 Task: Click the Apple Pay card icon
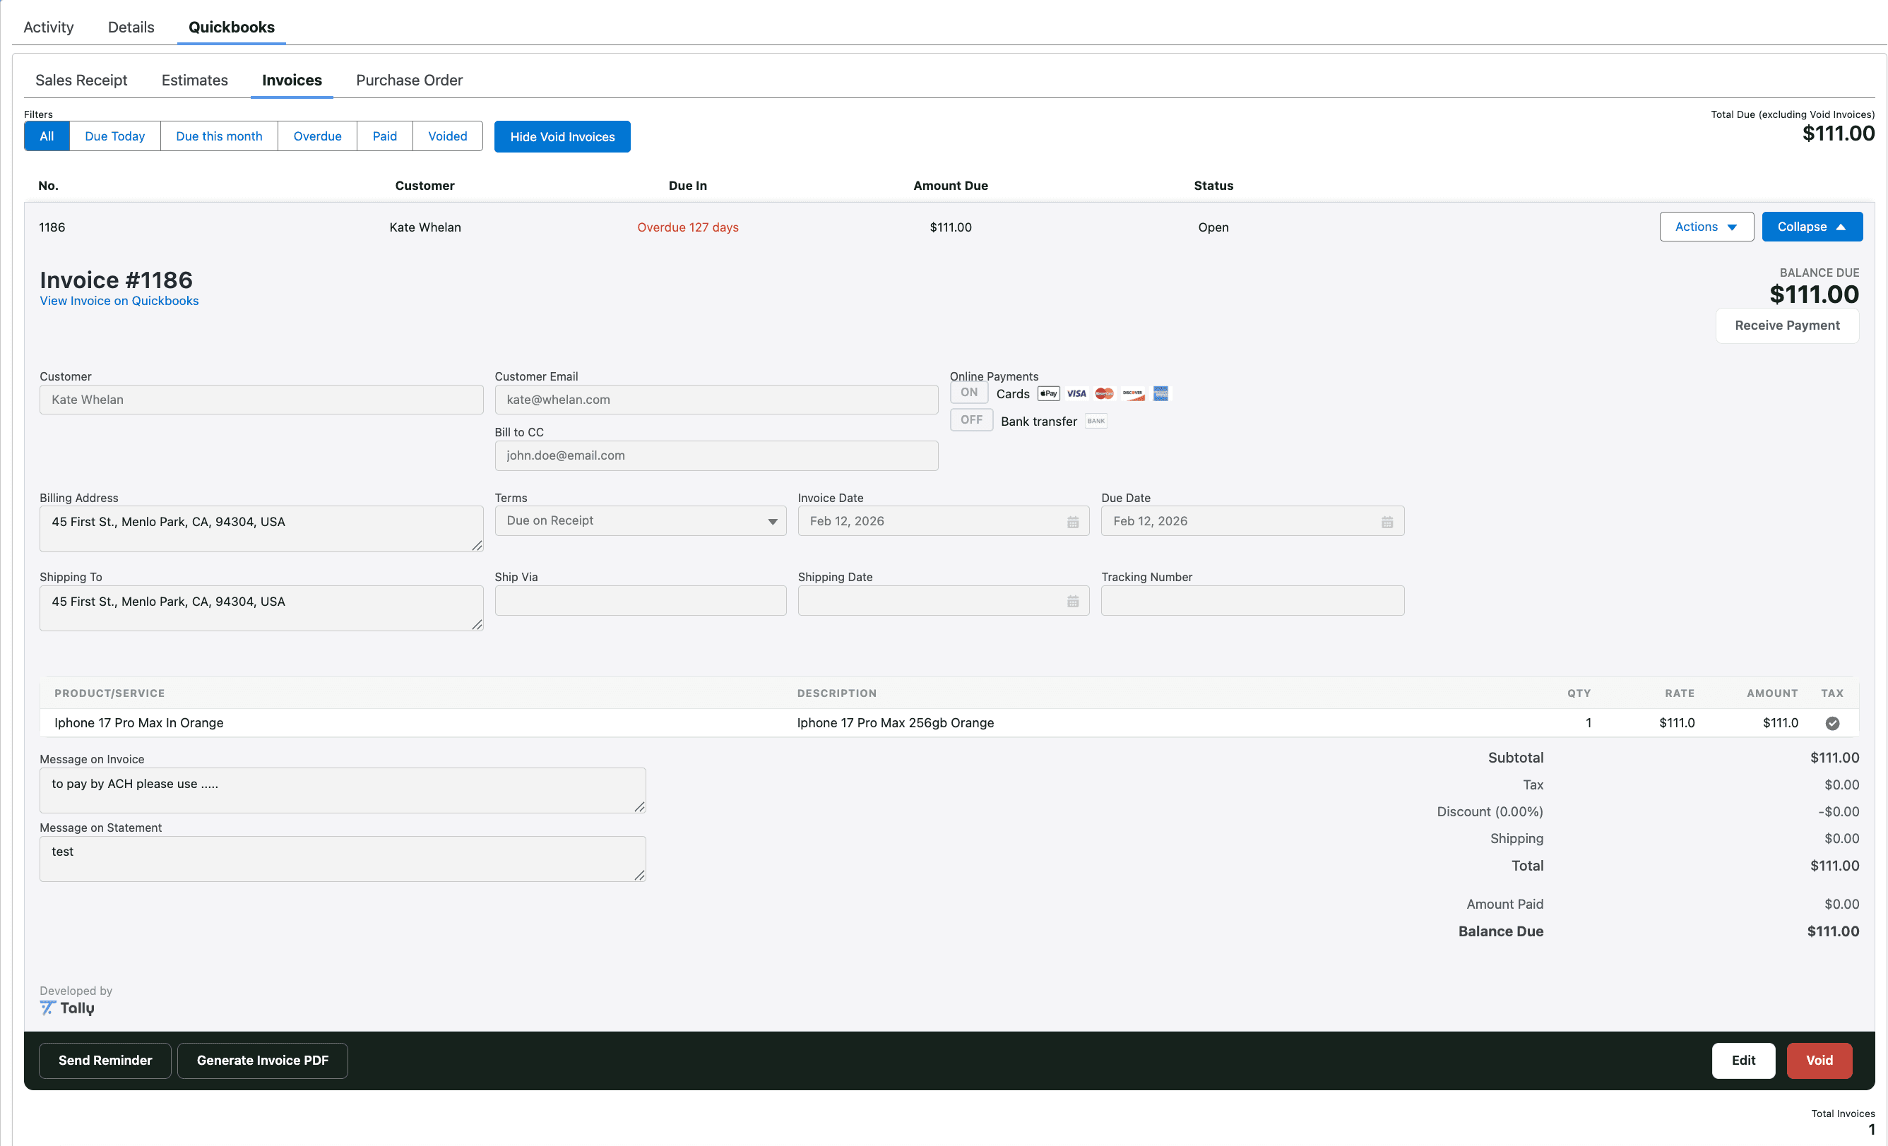[x=1048, y=394]
